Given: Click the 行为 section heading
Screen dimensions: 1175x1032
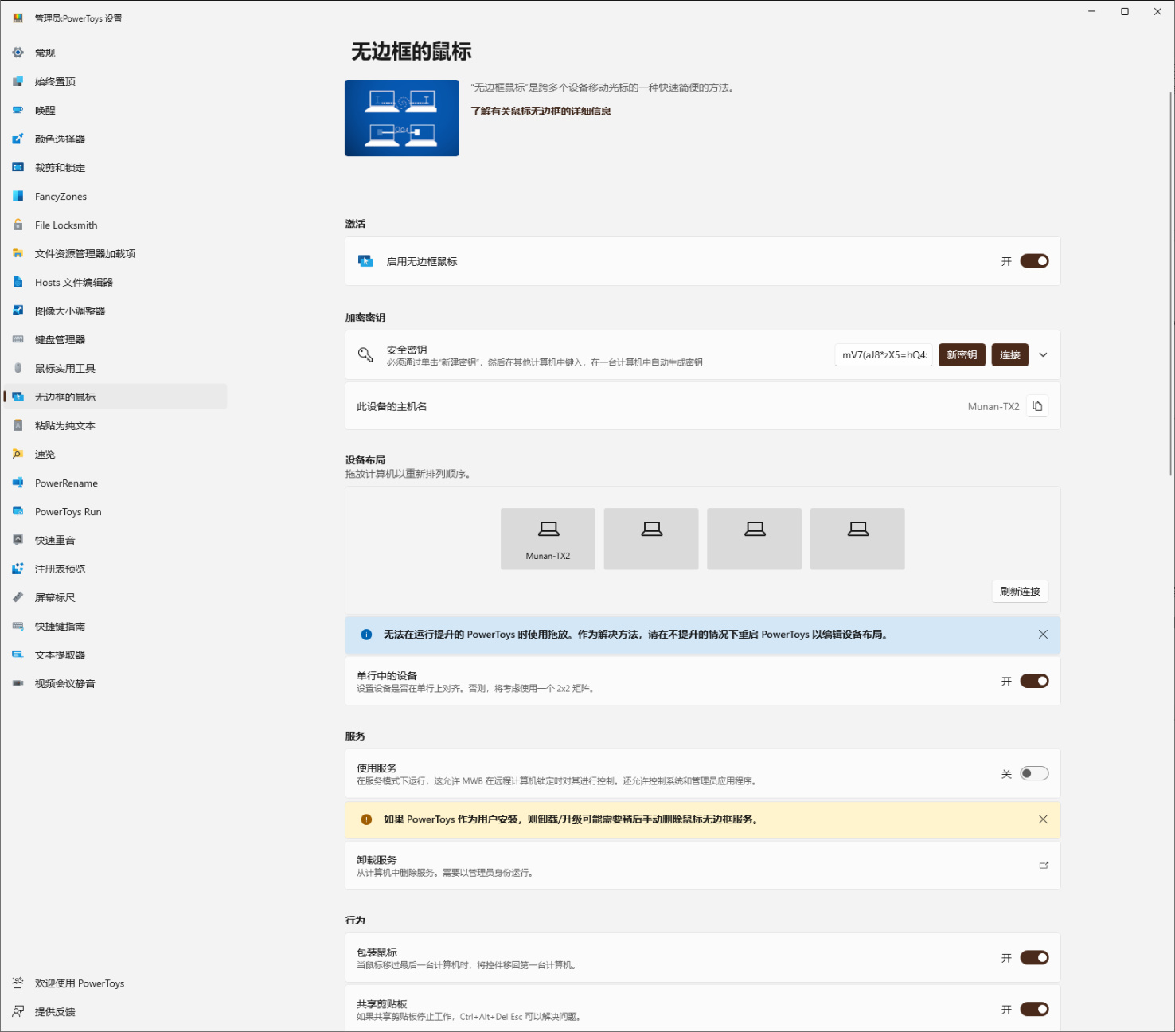Looking at the screenshot, I should click(355, 921).
